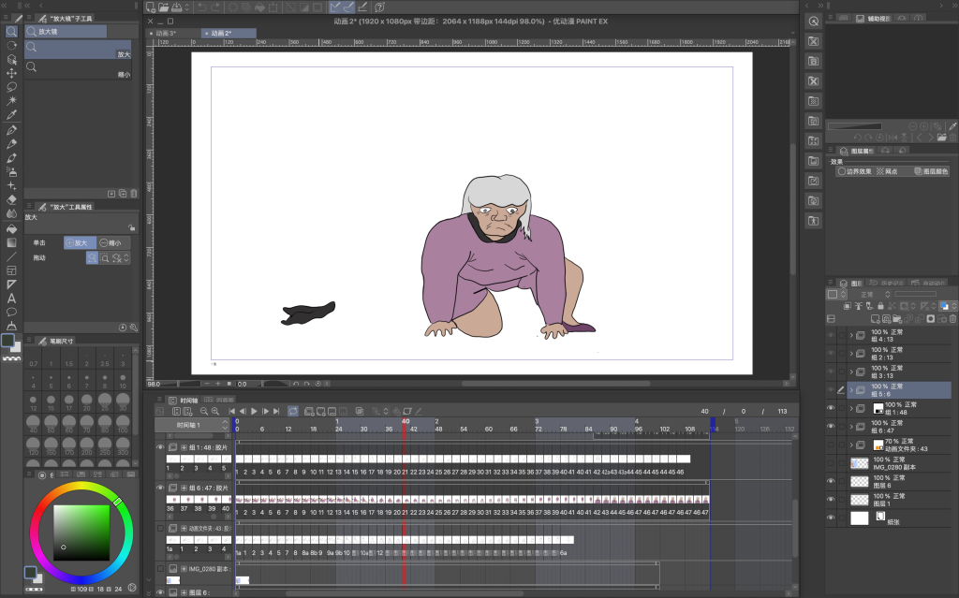Viewport: 959px width, 598px height.
Task: Open the 图层 layers tab
Action: (851, 284)
